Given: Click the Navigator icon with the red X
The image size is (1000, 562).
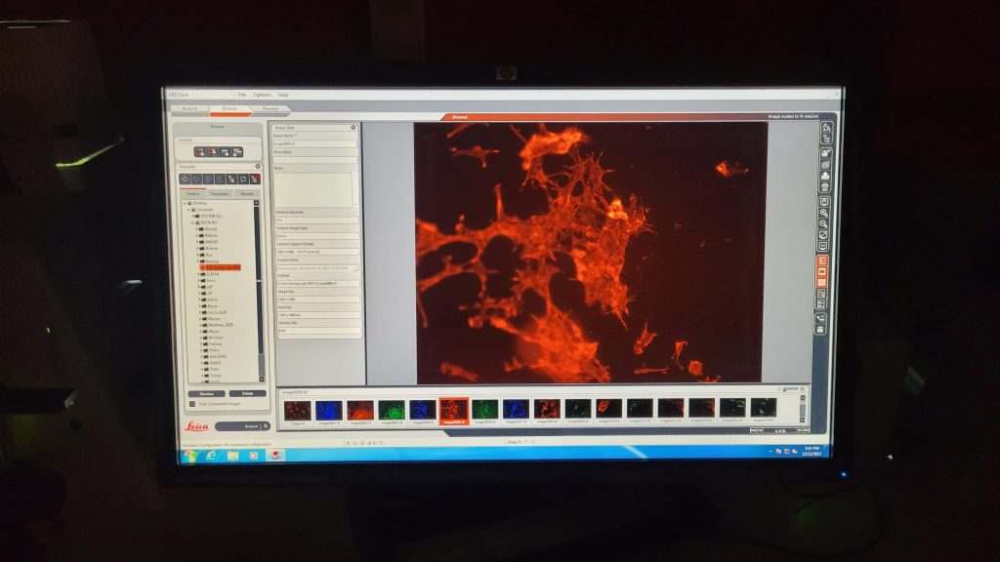Looking at the screenshot, I should tap(255, 180).
